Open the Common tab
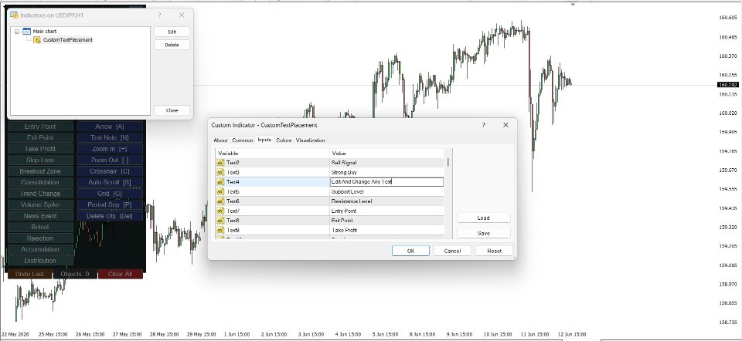 pos(242,140)
